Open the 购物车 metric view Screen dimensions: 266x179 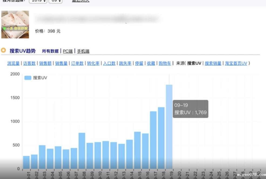(x=165, y=63)
